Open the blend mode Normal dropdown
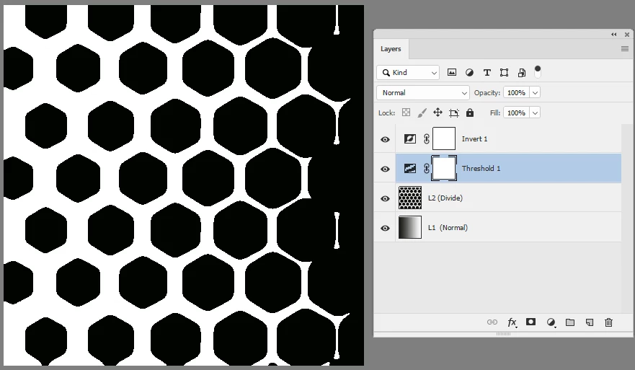Image resolution: width=635 pixels, height=370 pixels. click(423, 93)
